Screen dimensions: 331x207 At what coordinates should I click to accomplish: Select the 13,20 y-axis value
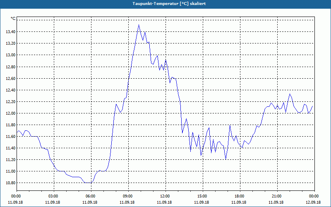10,43
